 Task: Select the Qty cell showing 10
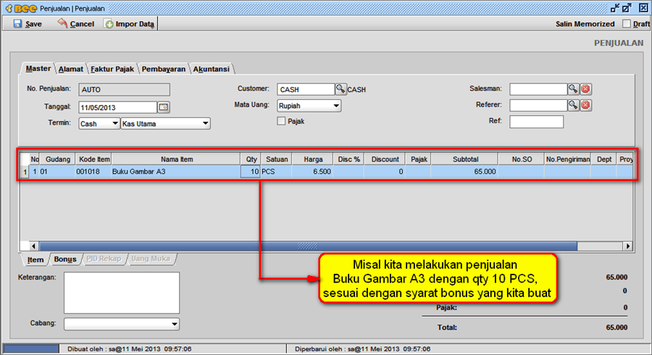coord(251,171)
